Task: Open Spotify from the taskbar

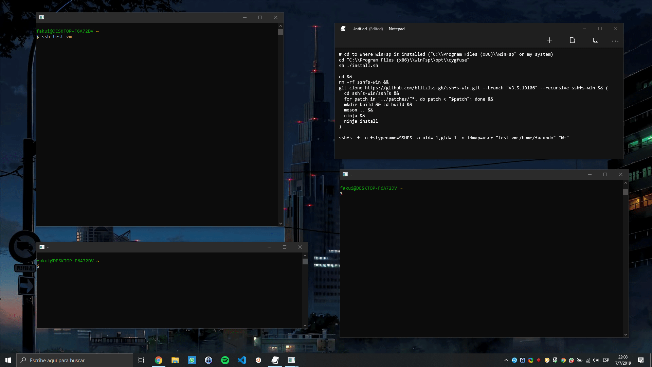Action: click(x=225, y=360)
